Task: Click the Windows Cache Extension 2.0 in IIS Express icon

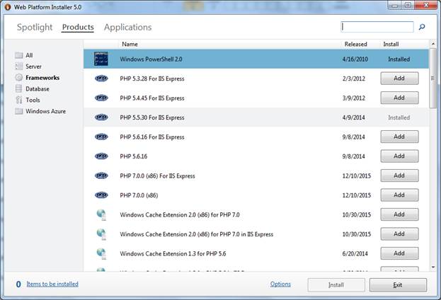Action: [x=101, y=234]
